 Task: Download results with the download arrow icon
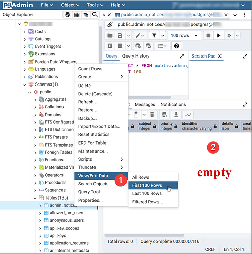tap(176, 115)
